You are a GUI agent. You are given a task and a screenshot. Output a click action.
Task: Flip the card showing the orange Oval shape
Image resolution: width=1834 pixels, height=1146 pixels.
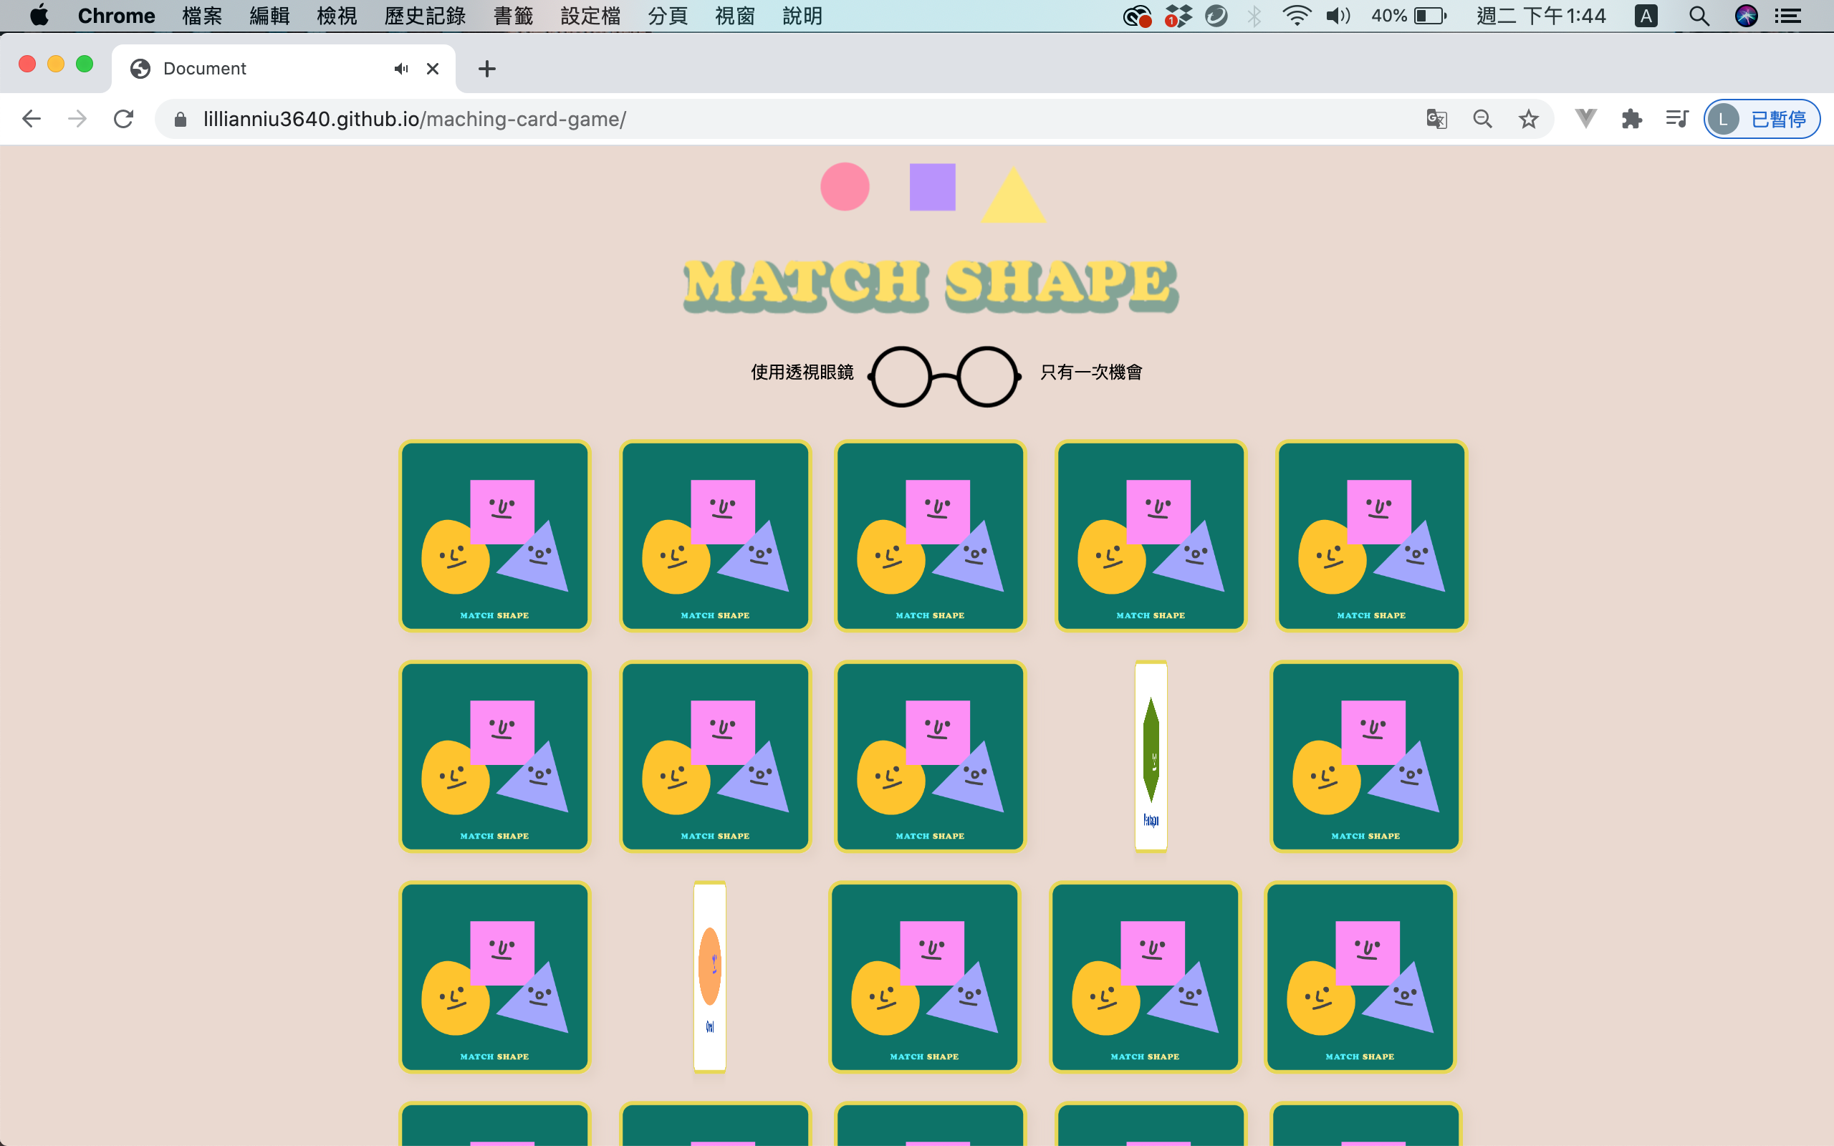click(709, 977)
